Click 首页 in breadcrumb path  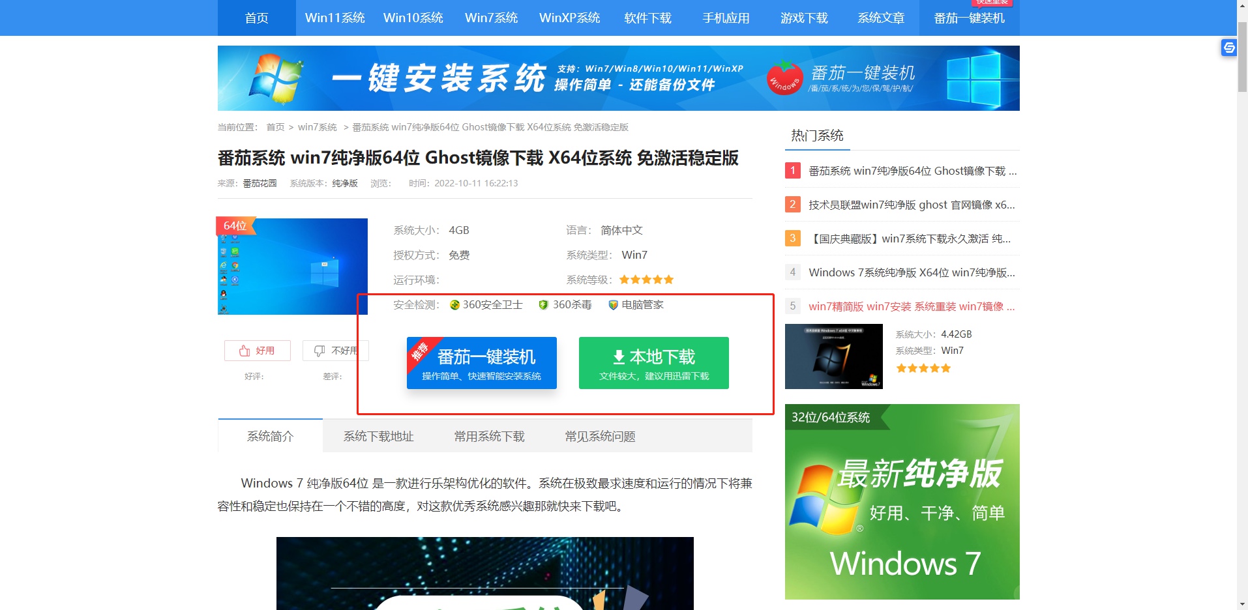coord(275,127)
